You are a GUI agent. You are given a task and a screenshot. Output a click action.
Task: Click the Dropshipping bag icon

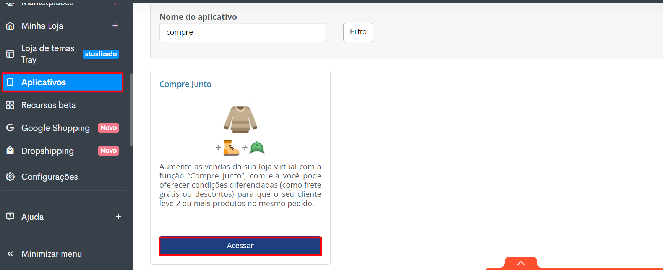tap(10, 150)
